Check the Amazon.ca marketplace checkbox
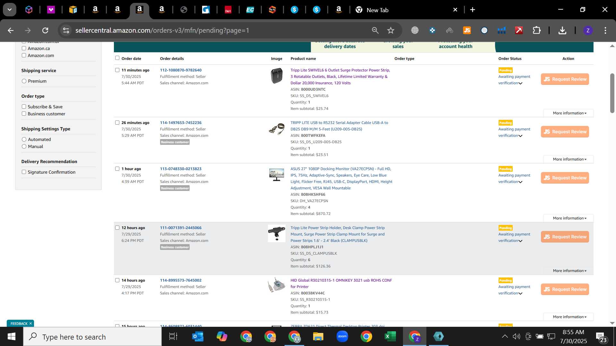Viewport: 616px width, 346px height. click(24, 48)
